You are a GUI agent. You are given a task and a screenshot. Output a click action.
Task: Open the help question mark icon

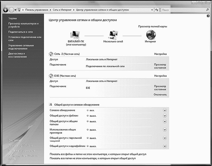point(208,16)
